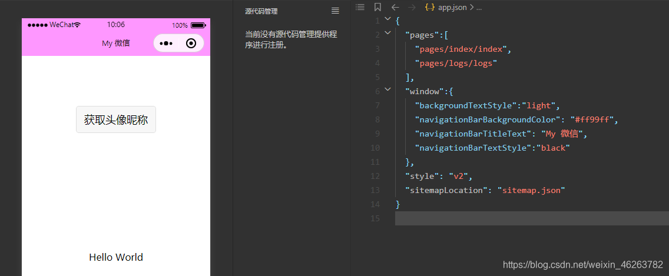
Task: Click "pages/logs/logs" string on line 4
Action: pos(456,63)
